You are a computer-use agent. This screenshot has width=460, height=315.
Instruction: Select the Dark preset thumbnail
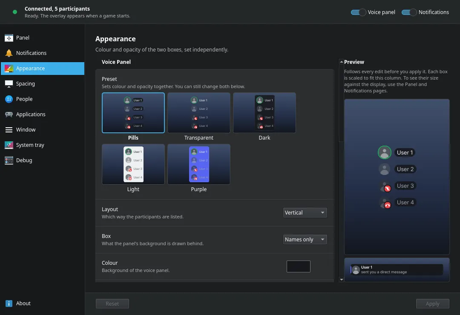pyautogui.click(x=264, y=113)
